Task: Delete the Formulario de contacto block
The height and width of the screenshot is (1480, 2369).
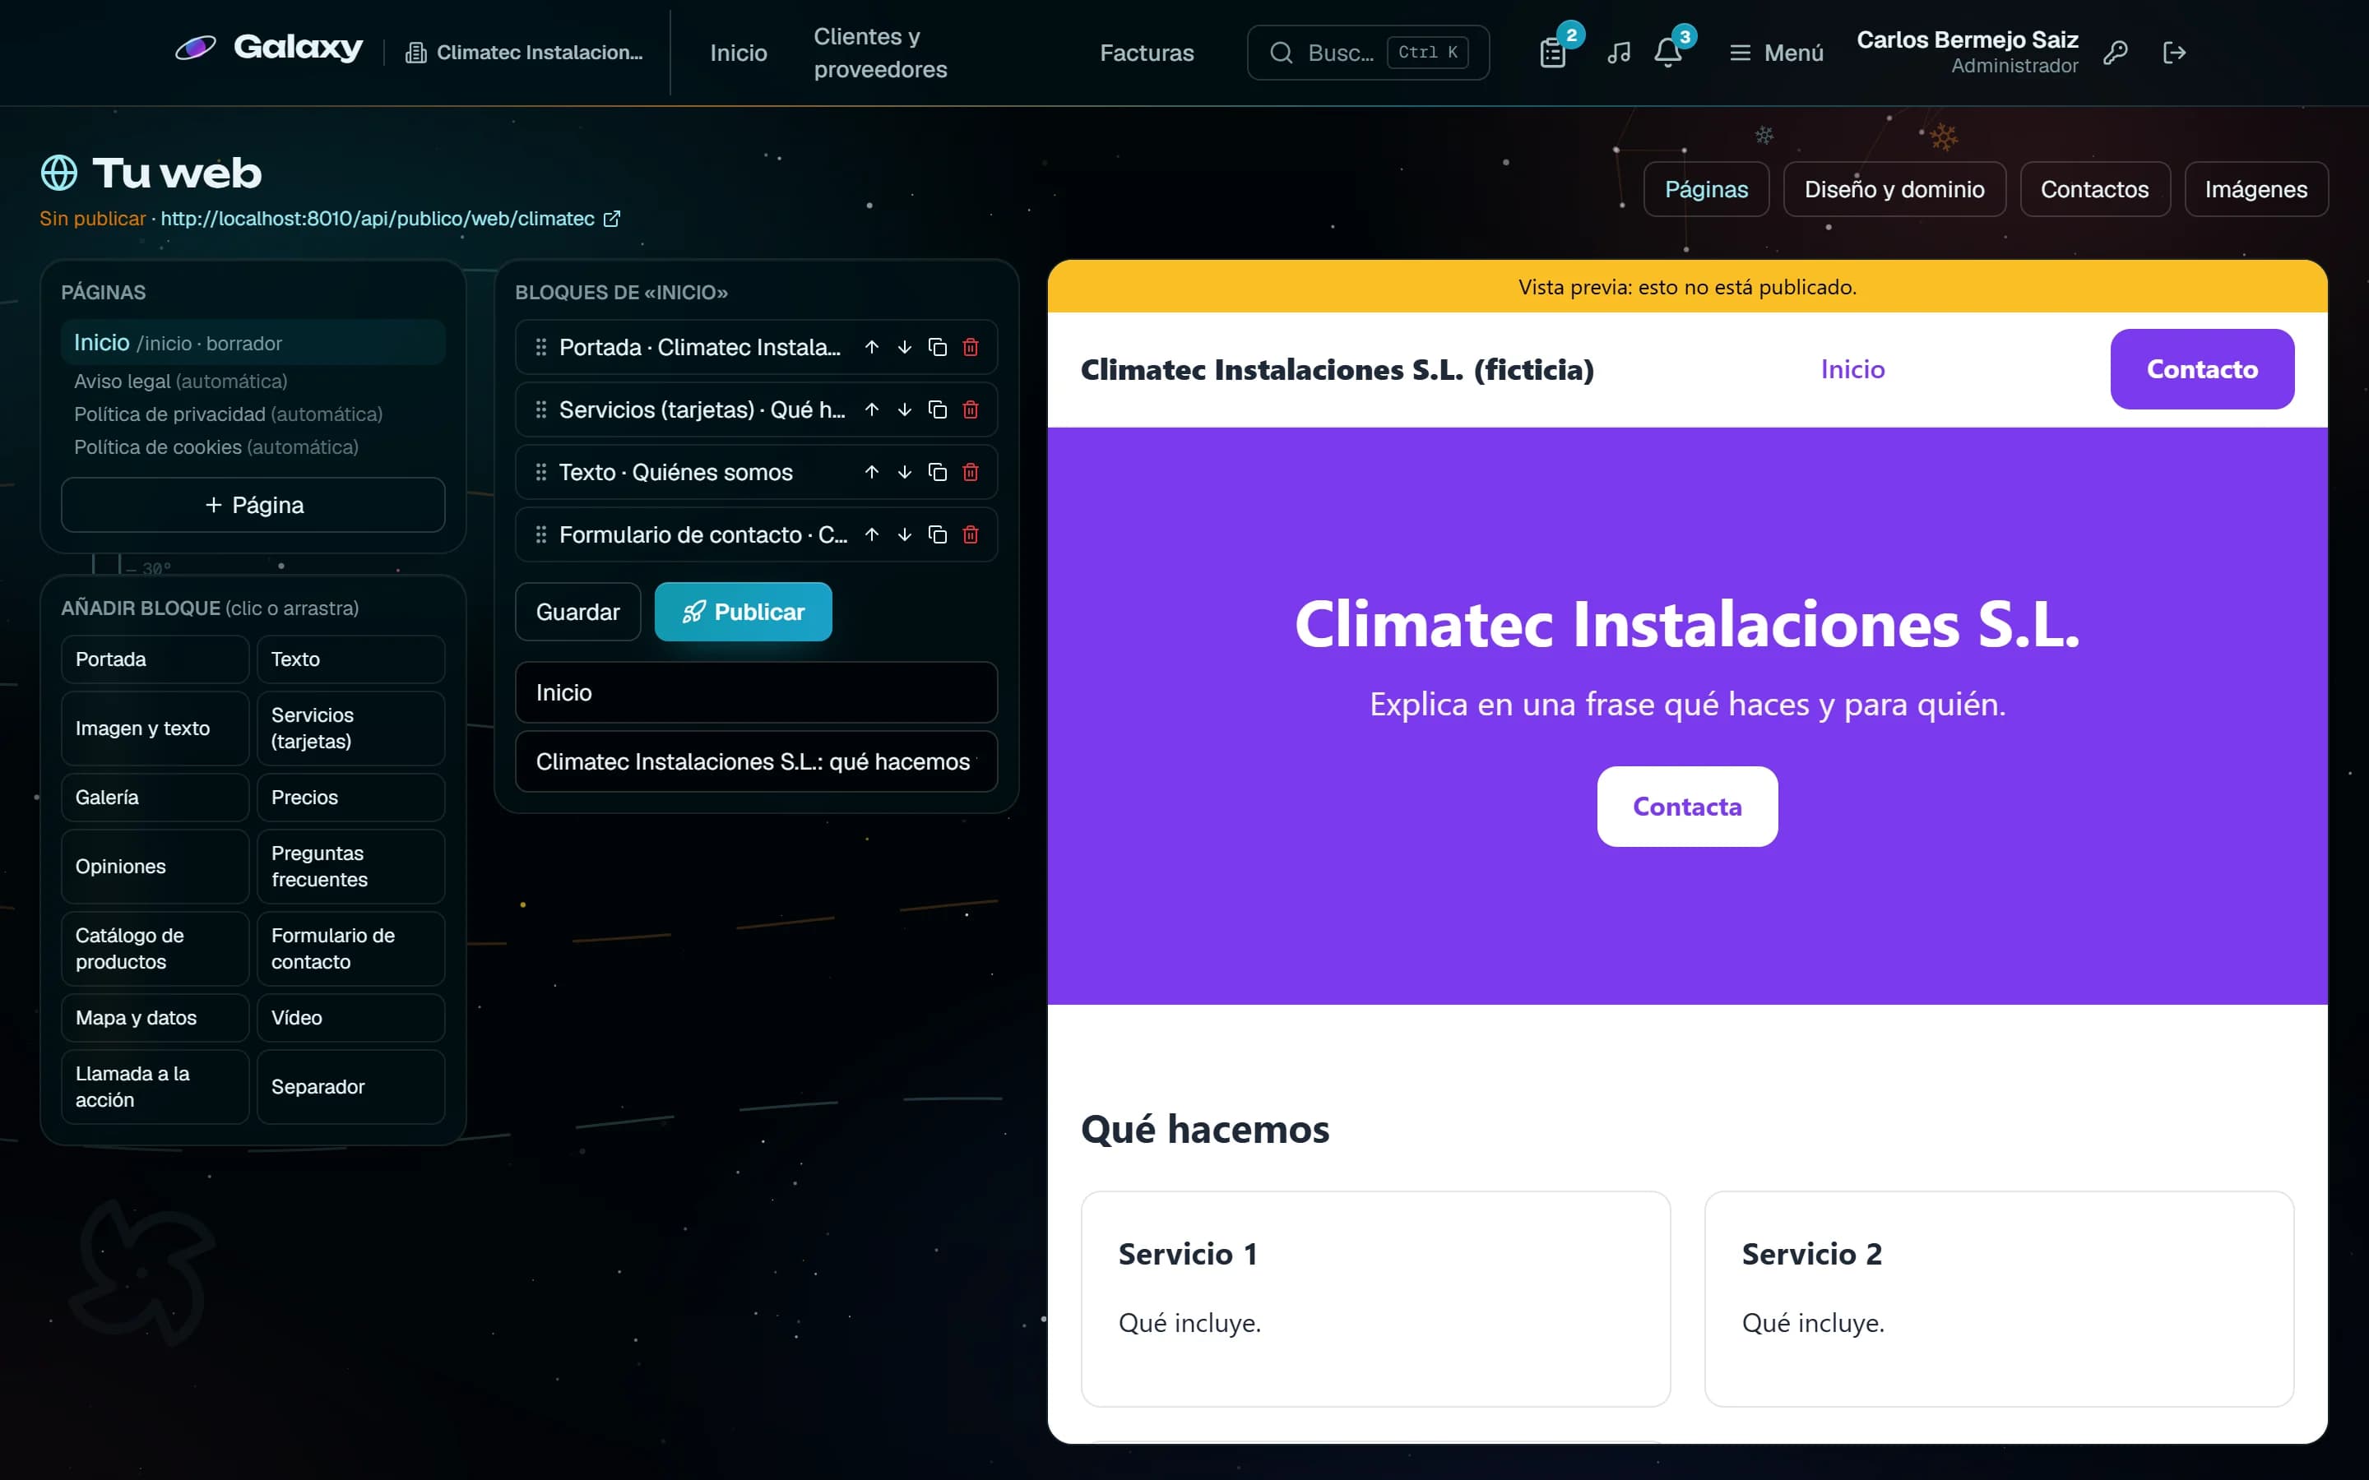Action: 970,534
